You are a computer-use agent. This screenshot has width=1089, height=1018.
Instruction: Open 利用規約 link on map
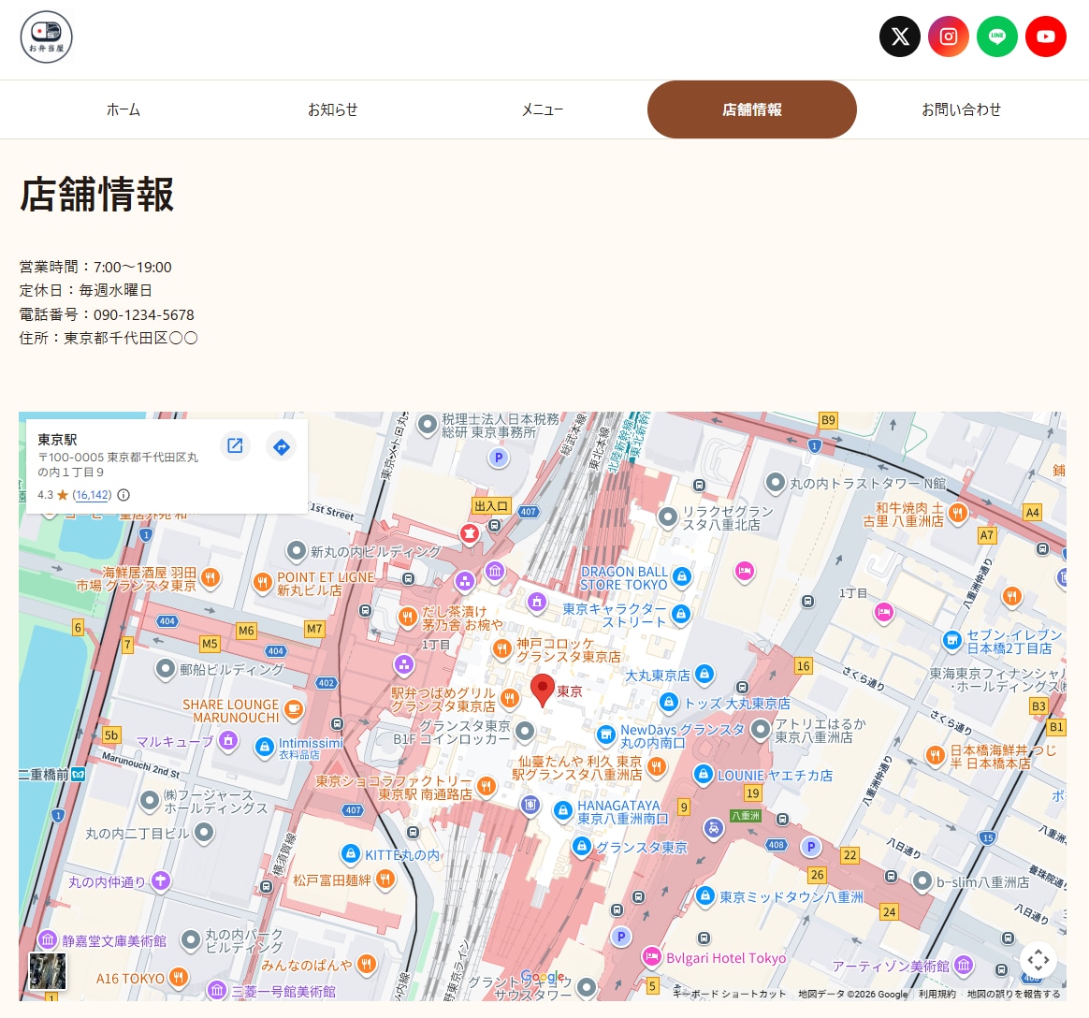pyautogui.click(x=937, y=994)
